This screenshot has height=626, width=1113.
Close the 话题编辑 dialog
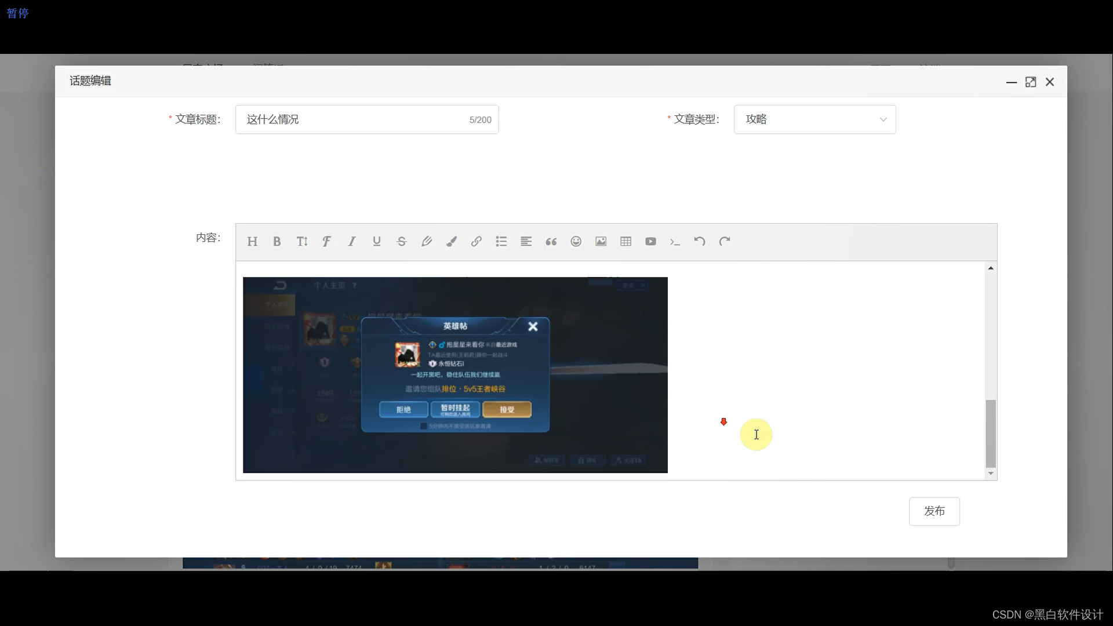(1050, 82)
